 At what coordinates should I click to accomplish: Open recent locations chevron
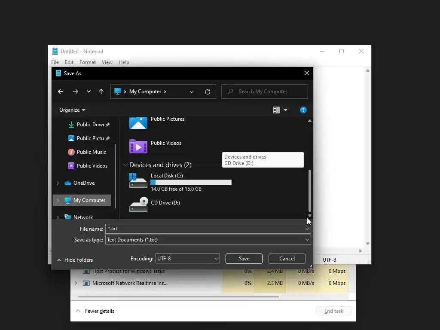pyautogui.click(x=89, y=92)
